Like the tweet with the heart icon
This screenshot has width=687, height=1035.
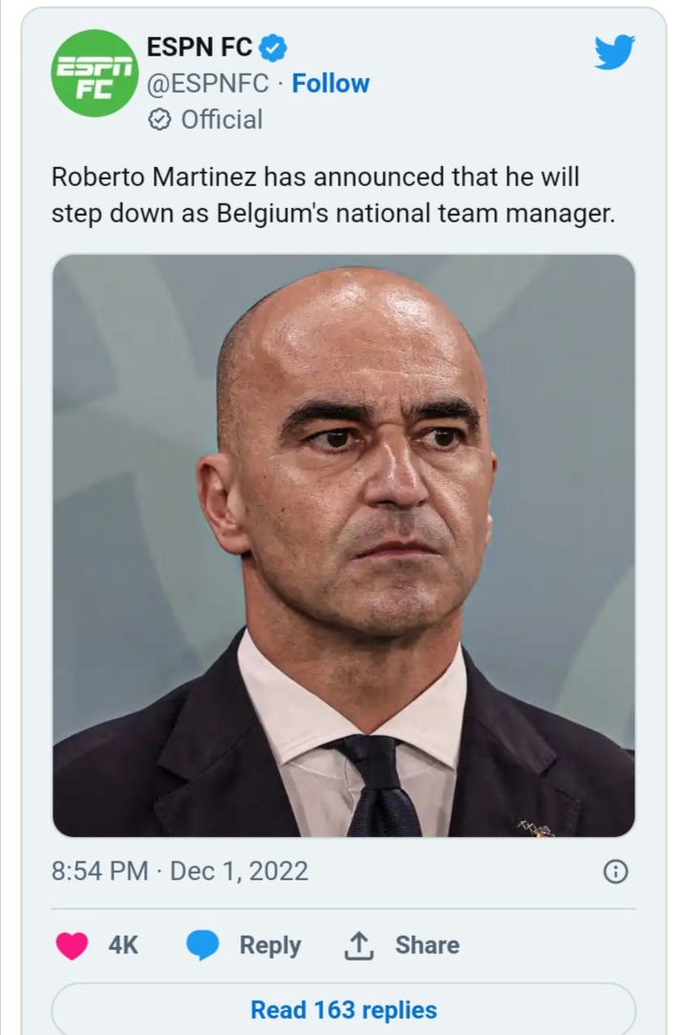72,945
